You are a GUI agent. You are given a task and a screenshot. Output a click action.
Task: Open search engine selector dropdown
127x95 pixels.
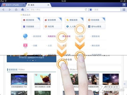(x=93, y=10)
